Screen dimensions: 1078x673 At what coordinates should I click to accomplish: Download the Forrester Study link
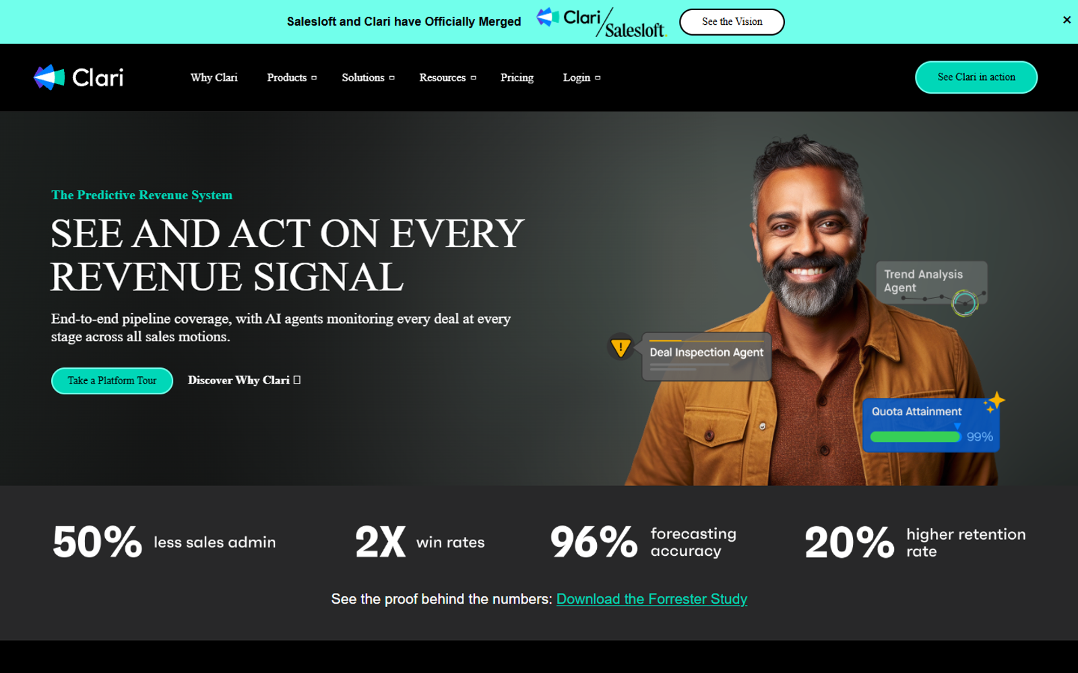pyautogui.click(x=652, y=599)
